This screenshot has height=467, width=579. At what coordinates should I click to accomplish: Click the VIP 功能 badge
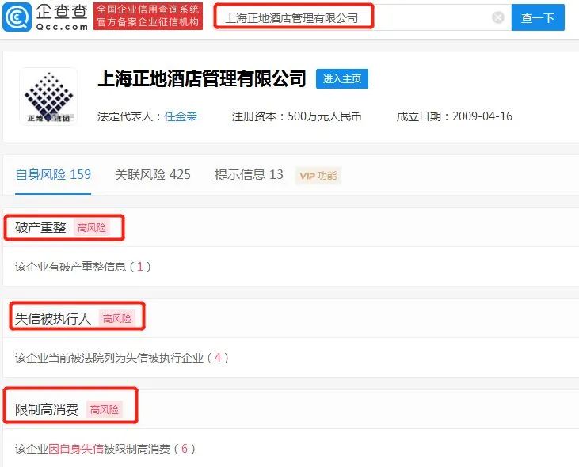pos(318,176)
